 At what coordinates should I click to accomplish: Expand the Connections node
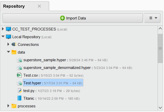coord(8,44)
